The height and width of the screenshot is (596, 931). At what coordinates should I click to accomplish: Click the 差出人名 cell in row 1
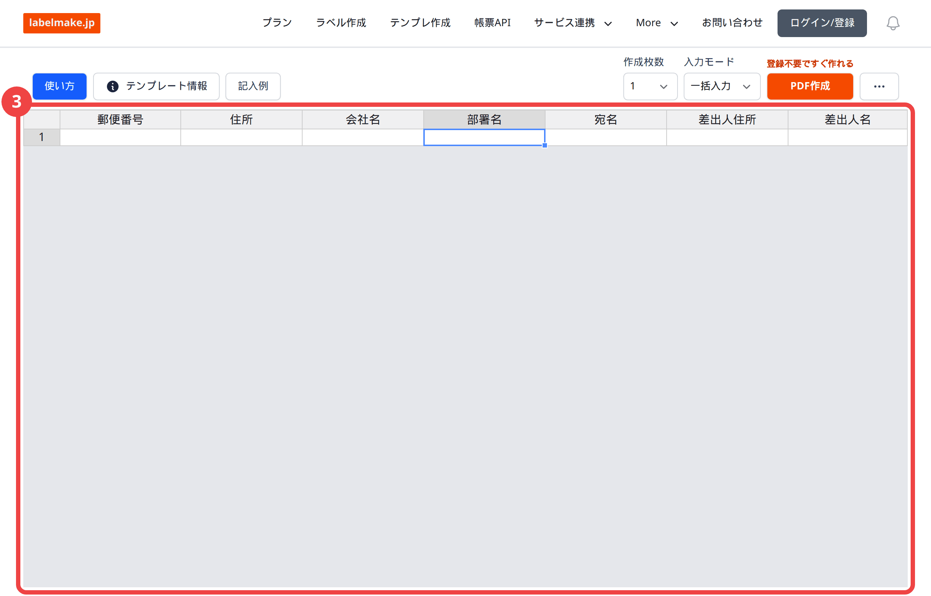[847, 137]
